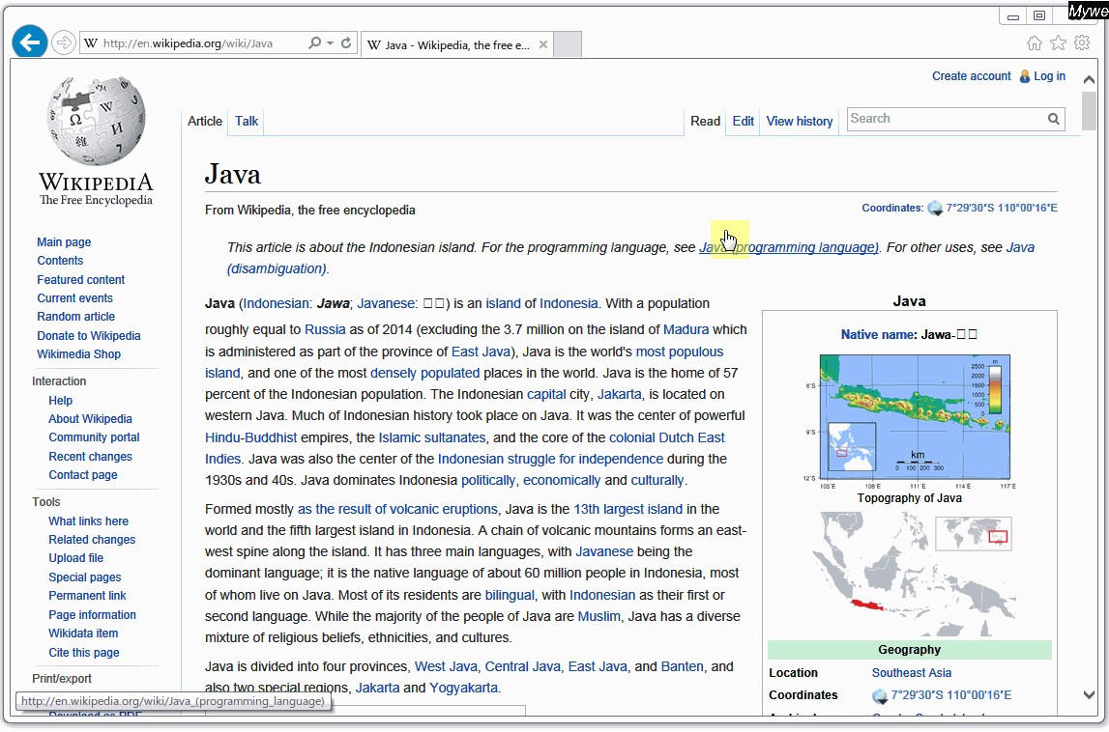Open the browser Tools gear icon
Viewport: 1109px width, 732px height.
tap(1082, 43)
